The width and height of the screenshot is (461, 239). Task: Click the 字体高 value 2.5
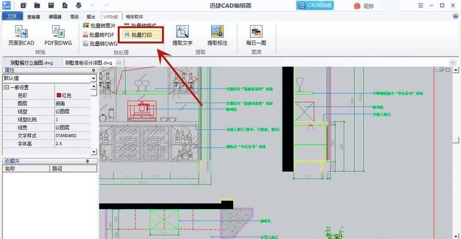pyautogui.click(x=59, y=144)
